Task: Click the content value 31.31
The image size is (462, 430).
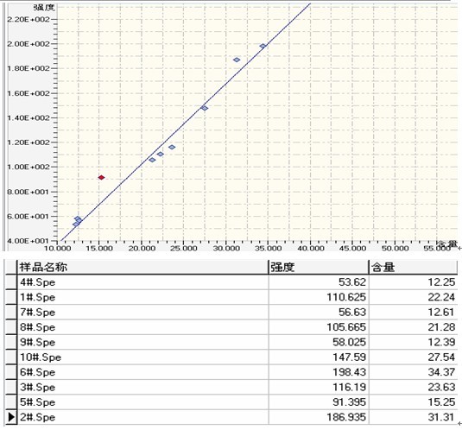Action: (x=441, y=417)
